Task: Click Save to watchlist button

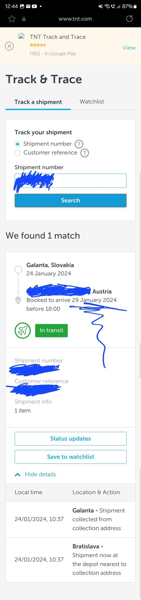Action: 70,457
